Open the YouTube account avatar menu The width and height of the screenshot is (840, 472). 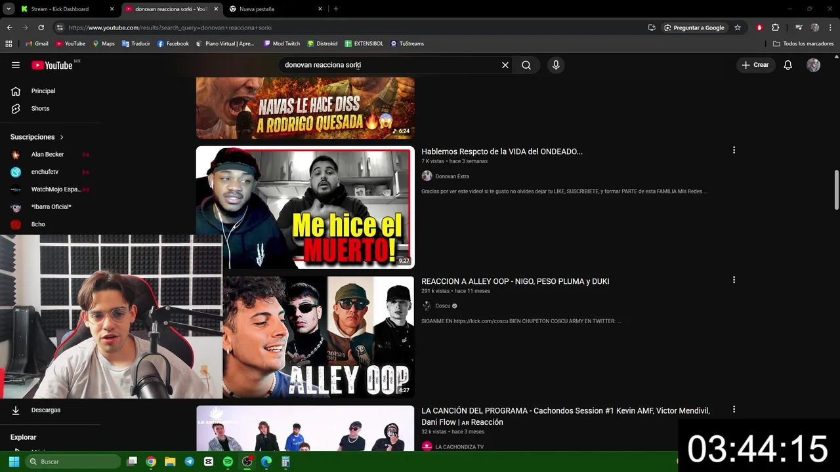(813, 65)
